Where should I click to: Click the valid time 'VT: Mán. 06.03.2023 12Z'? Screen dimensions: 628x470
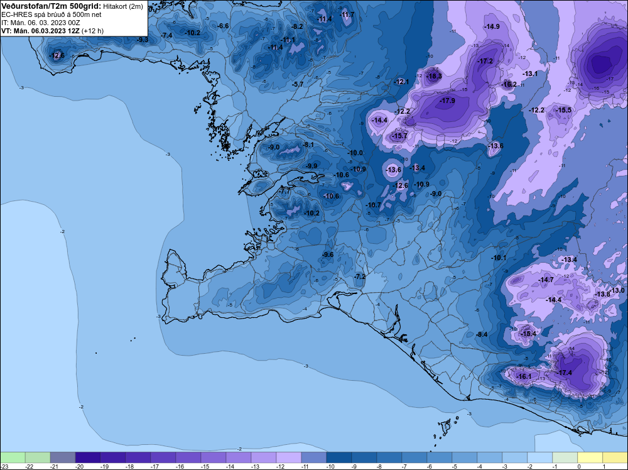40,31
